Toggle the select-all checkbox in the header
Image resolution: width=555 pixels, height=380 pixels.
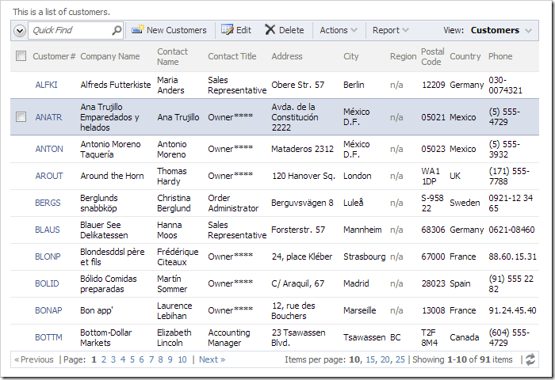[21, 56]
